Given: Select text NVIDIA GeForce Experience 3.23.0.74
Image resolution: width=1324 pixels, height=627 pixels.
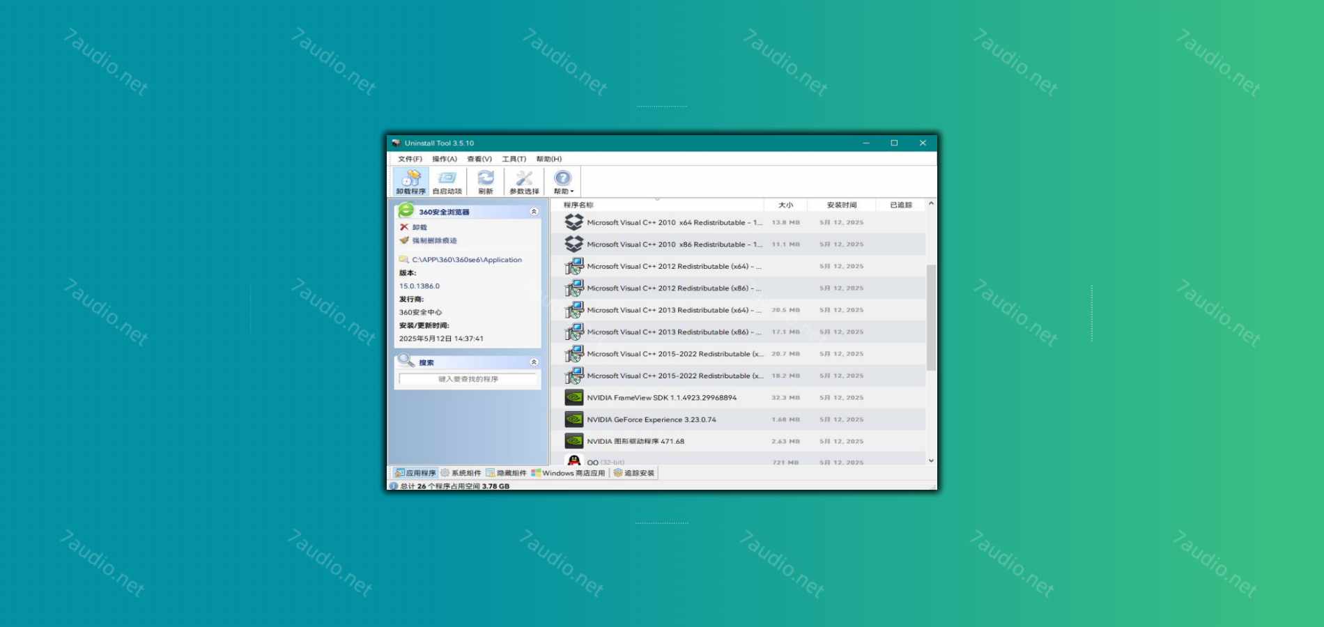Looking at the screenshot, I should tap(651, 419).
